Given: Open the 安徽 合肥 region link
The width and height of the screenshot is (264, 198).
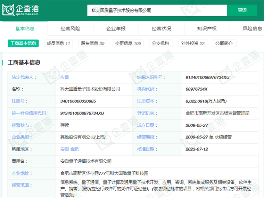Looking at the screenshot, I should 69,149.
